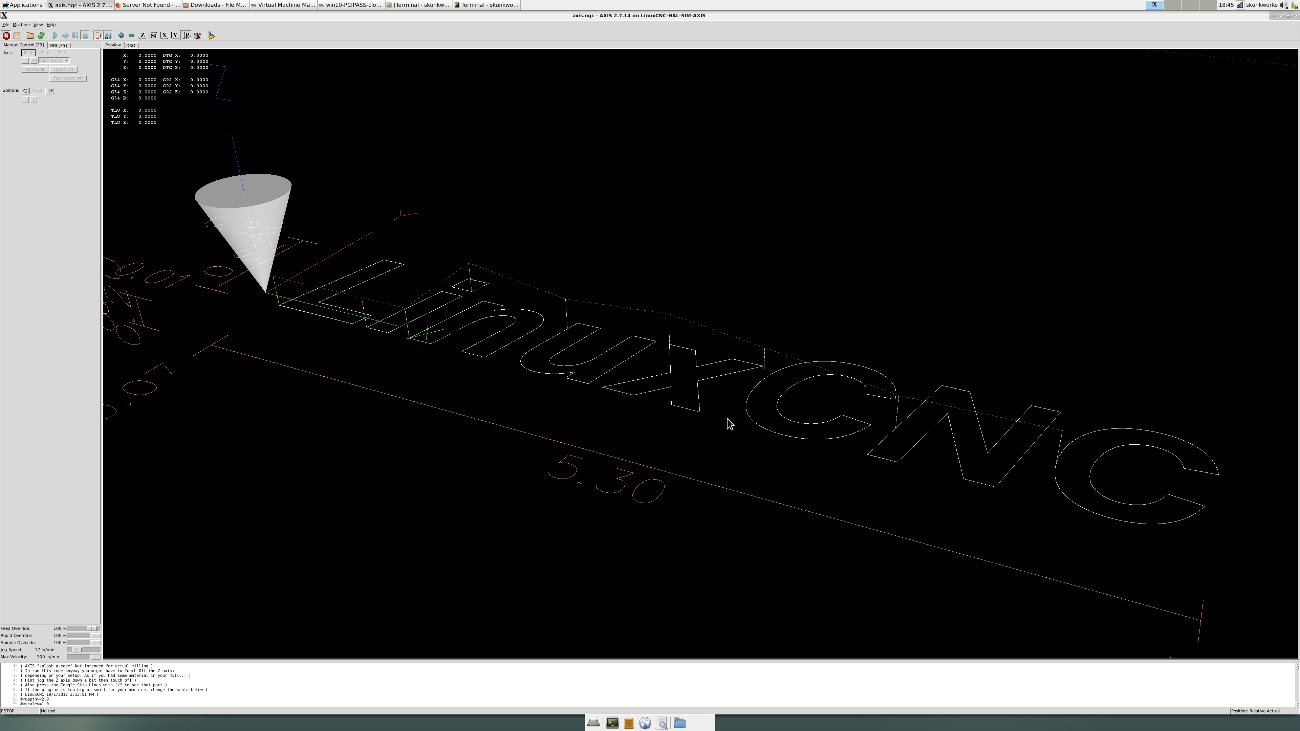Open the File menu
This screenshot has height=731, width=1300.
(x=5, y=24)
